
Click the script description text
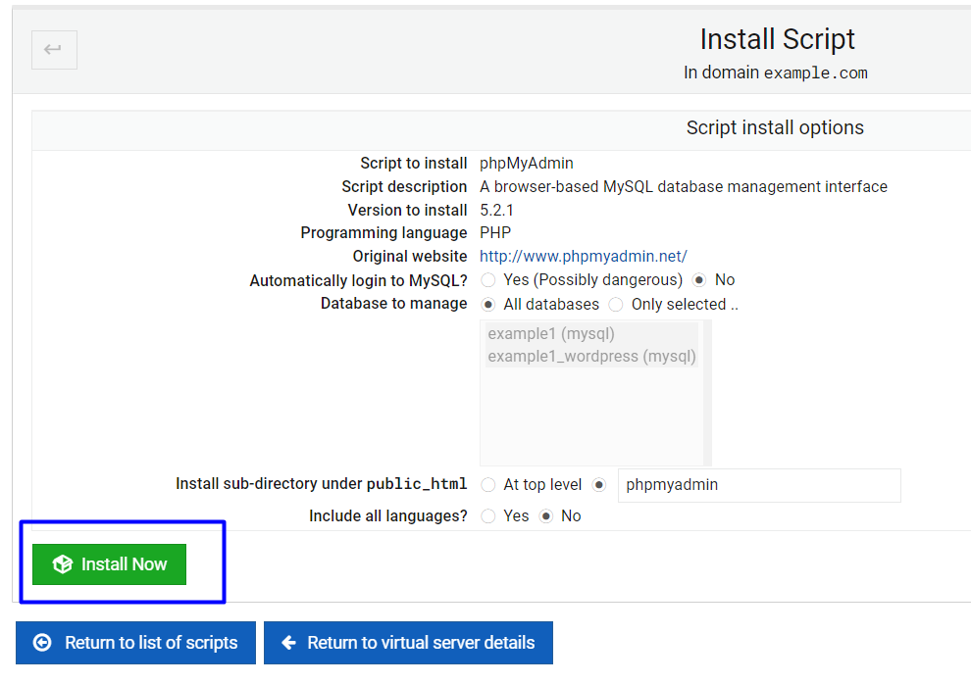[x=684, y=187]
